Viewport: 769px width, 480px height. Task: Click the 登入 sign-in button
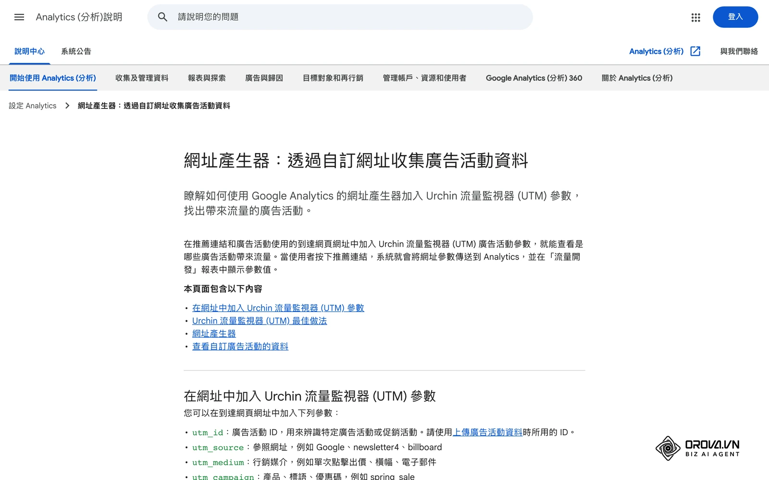735,17
